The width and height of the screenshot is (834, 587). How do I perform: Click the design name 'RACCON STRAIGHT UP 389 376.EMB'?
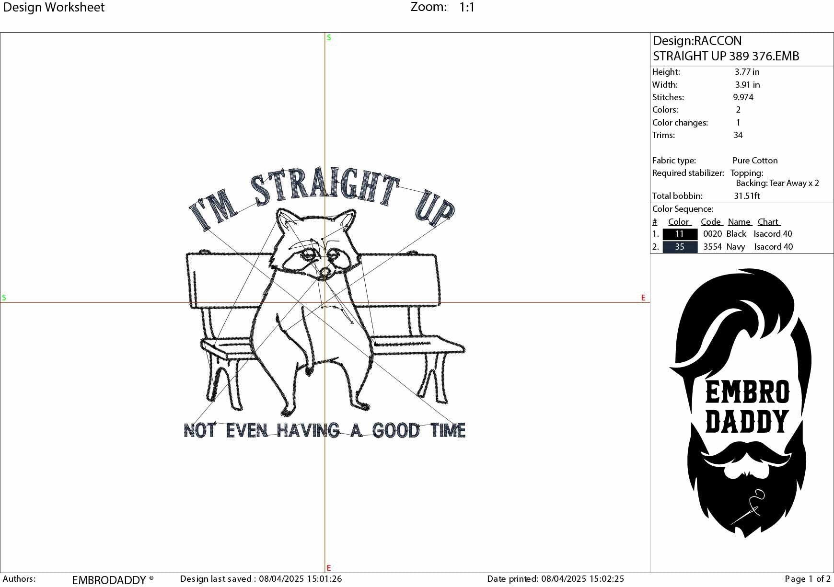726,48
